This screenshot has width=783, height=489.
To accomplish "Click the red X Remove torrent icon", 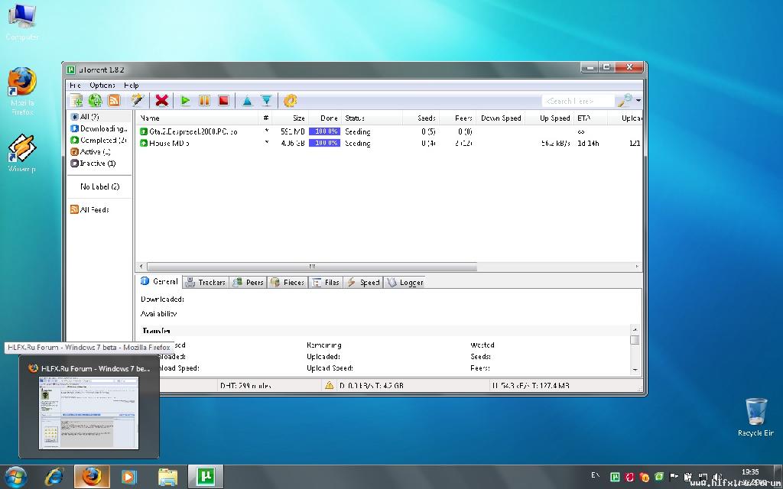I will (162, 101).
